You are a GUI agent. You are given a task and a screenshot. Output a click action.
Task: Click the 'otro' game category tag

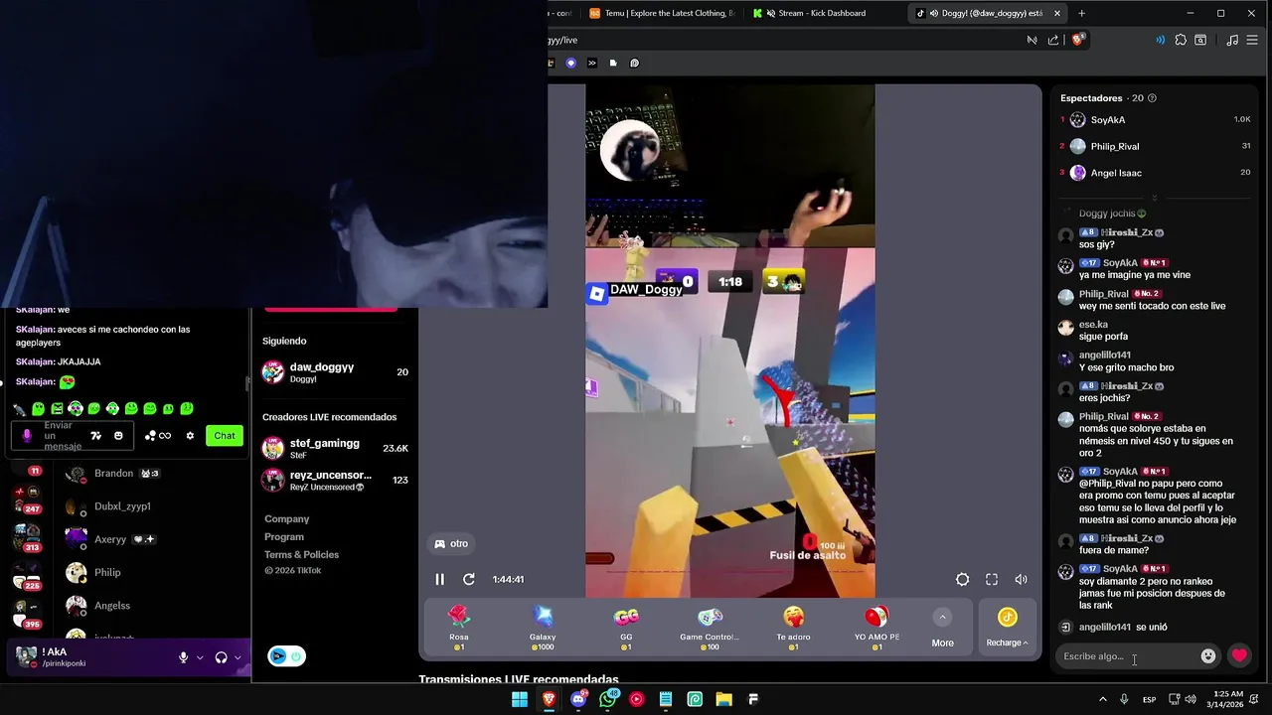point(451,543)
